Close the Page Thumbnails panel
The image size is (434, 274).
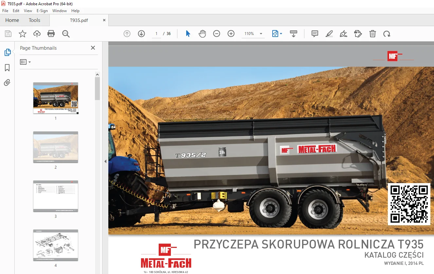(x=93, y=48)
